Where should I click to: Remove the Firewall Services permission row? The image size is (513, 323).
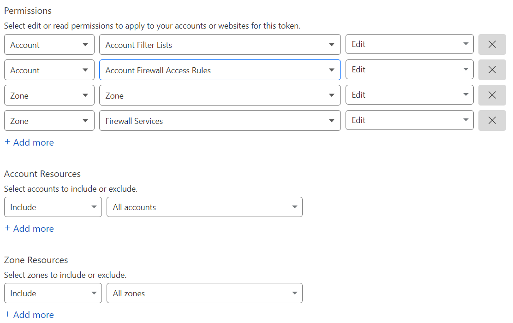[x=492, y=120]
